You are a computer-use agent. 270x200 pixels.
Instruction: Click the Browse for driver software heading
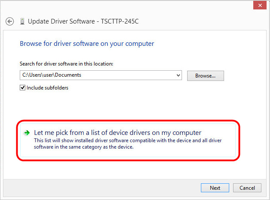click(87, 44)
